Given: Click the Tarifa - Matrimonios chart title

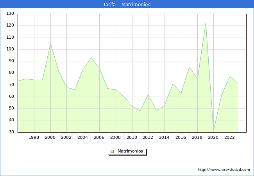Looking at the screenshot, I should pos(127,4).
